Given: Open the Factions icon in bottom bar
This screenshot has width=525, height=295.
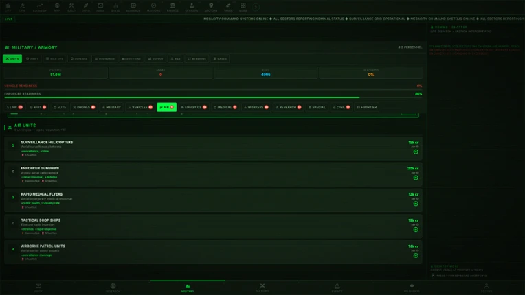Looking at the screenshot, I should pos(262,287).
